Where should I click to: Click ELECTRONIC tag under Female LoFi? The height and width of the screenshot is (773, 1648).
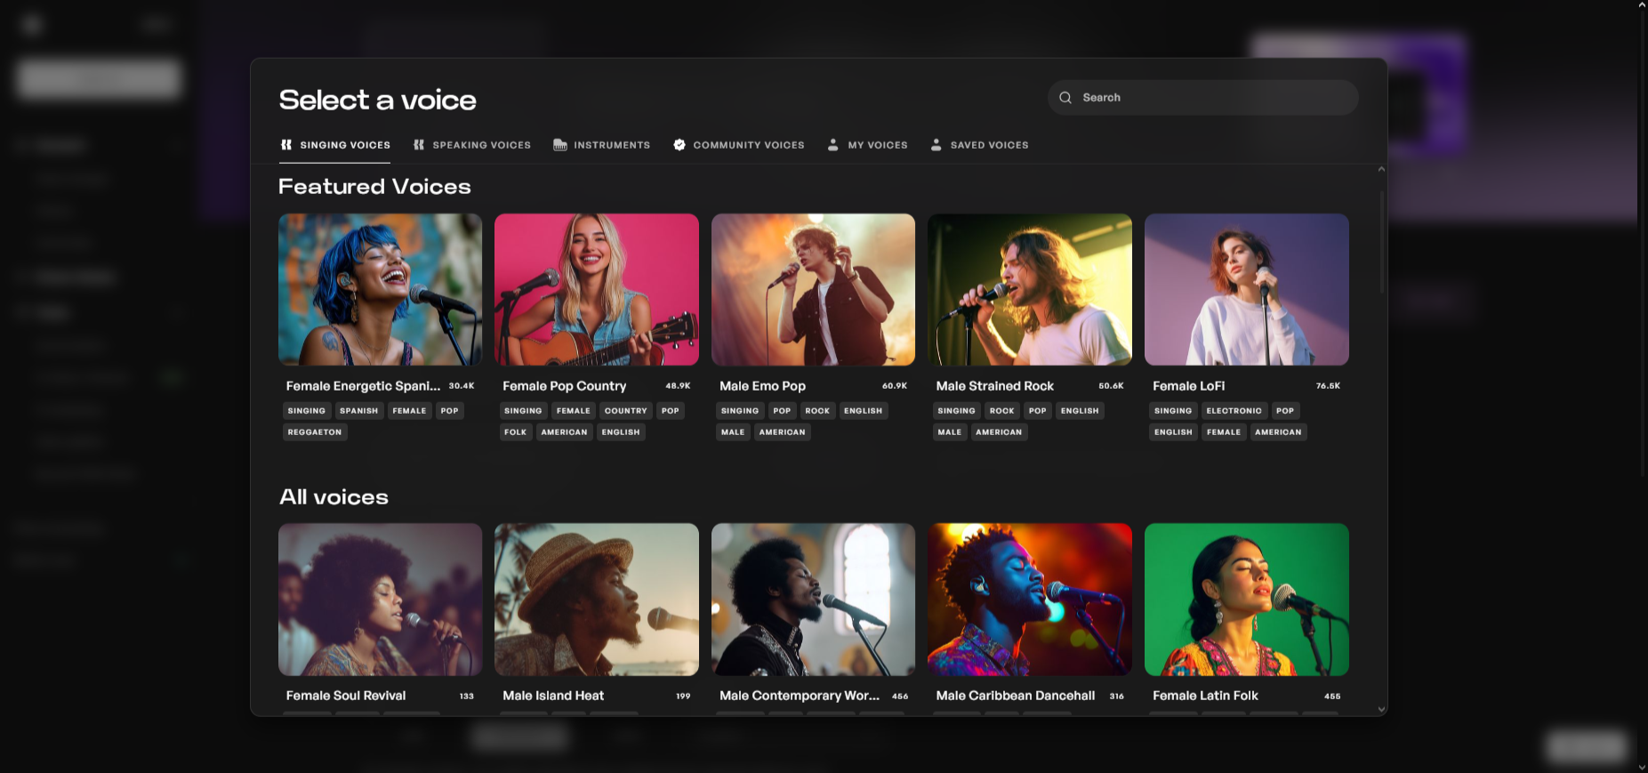1234,411
